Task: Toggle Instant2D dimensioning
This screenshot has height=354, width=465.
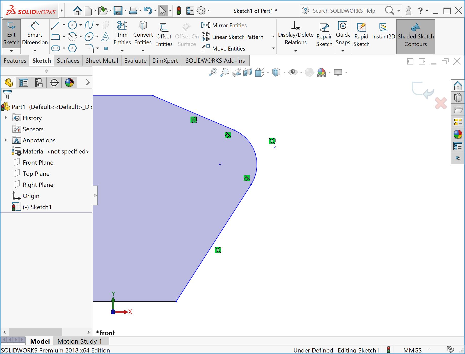Action: (384, 33)
